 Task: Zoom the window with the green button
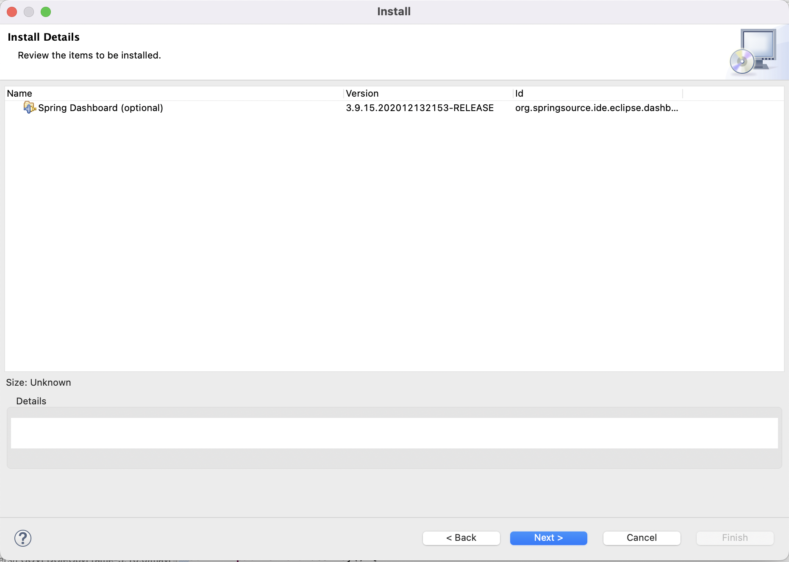(46, 12)
